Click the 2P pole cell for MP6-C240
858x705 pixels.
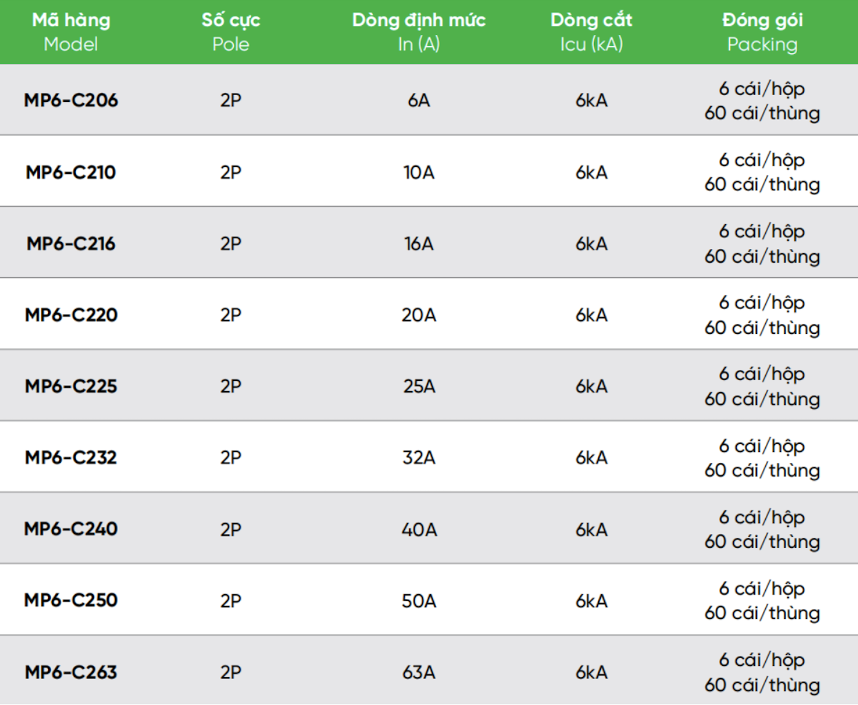coord(231,529)
